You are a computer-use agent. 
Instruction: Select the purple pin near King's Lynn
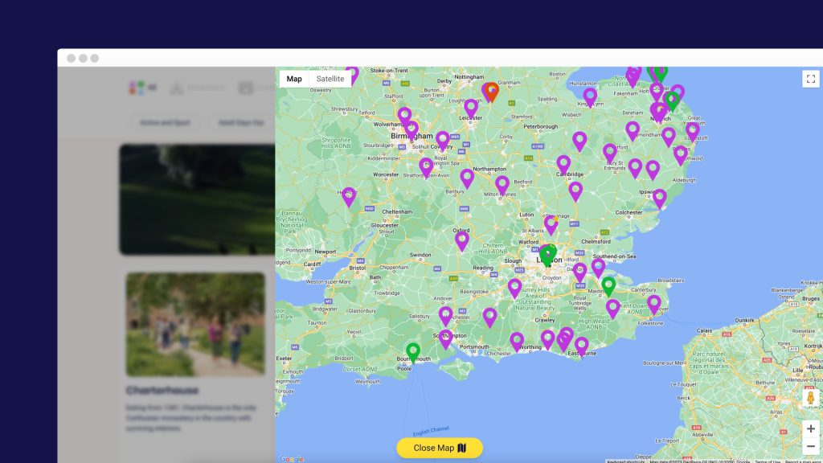590,96
